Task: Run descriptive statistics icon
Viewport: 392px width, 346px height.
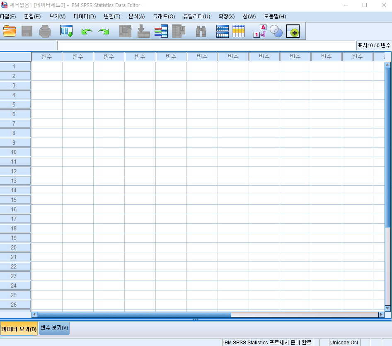Action: (179, 31)
